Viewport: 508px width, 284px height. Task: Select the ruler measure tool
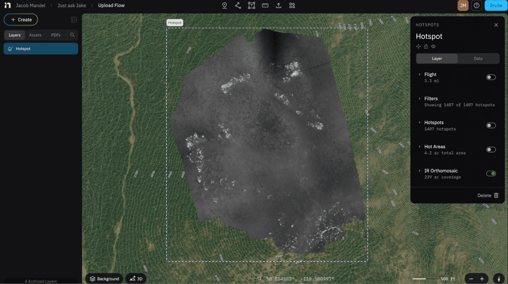click(x=265, y=5)
